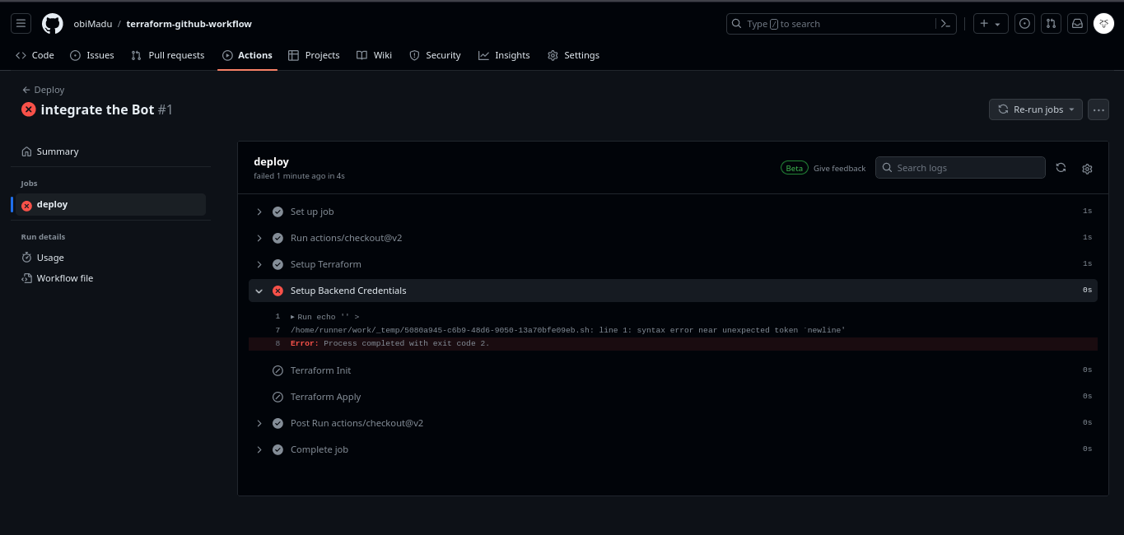Expand the Set up job step
The width and height of the screenshot is (1124, 535).
click(673, 212)
